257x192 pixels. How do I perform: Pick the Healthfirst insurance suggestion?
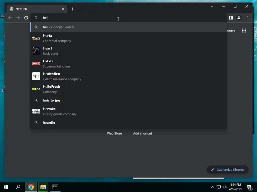(x=128, y=76)
